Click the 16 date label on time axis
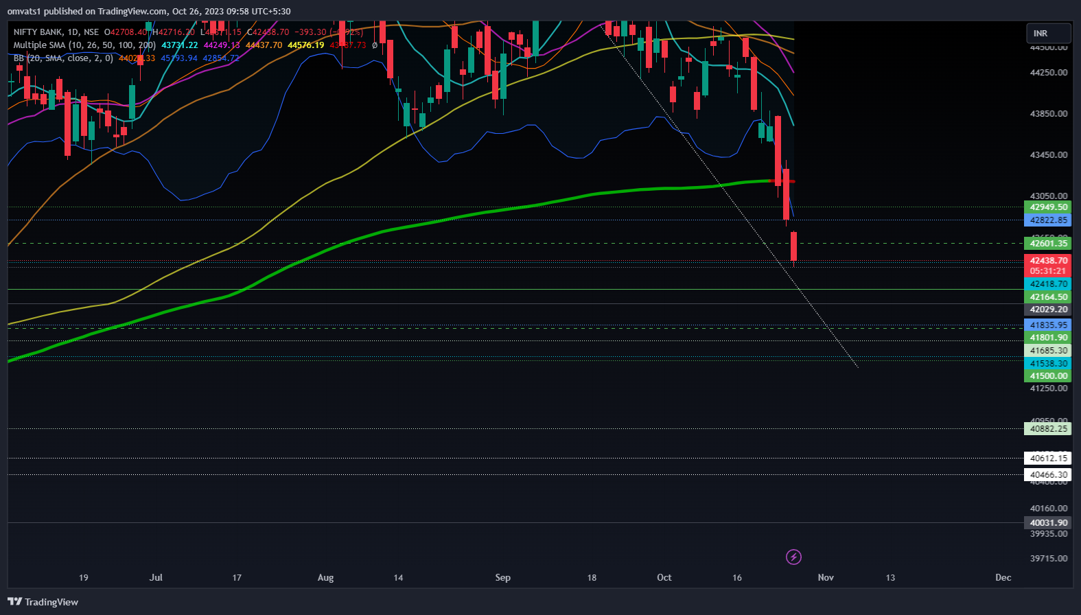Screen dimensions: 1081x615 tap(737, 577)
